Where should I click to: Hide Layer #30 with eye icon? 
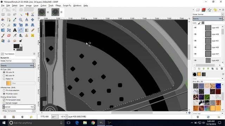(195, 28)
